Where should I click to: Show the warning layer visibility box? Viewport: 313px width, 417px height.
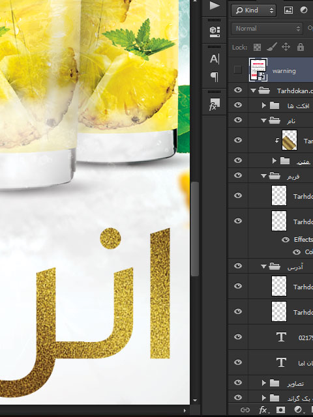point(237,70)
